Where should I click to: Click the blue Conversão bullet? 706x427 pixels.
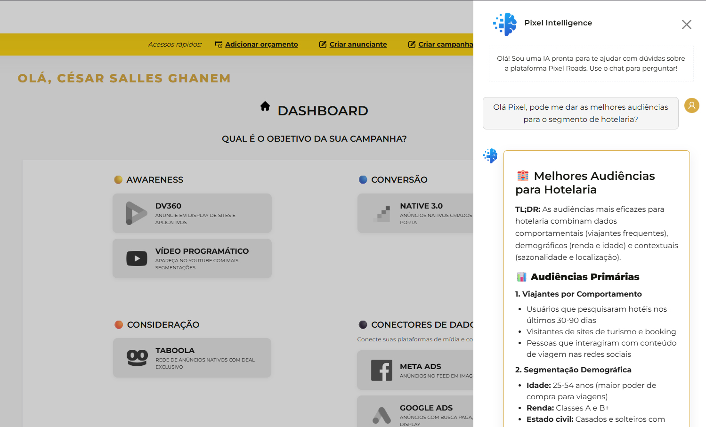[x=363, y=179]
